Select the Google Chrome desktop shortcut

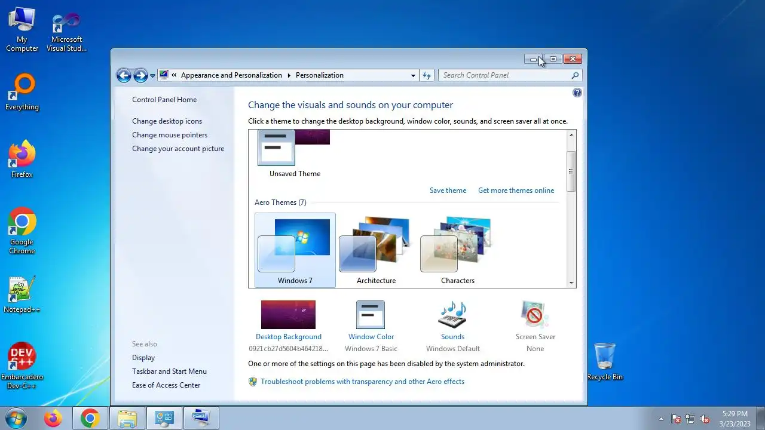point(22,231)
